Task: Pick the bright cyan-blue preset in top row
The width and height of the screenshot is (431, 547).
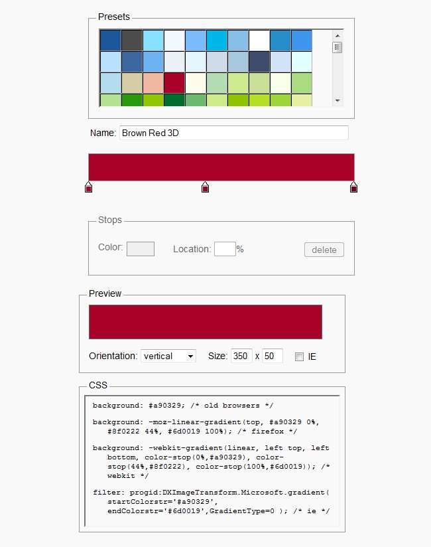Action: click(x=217, y=40)
